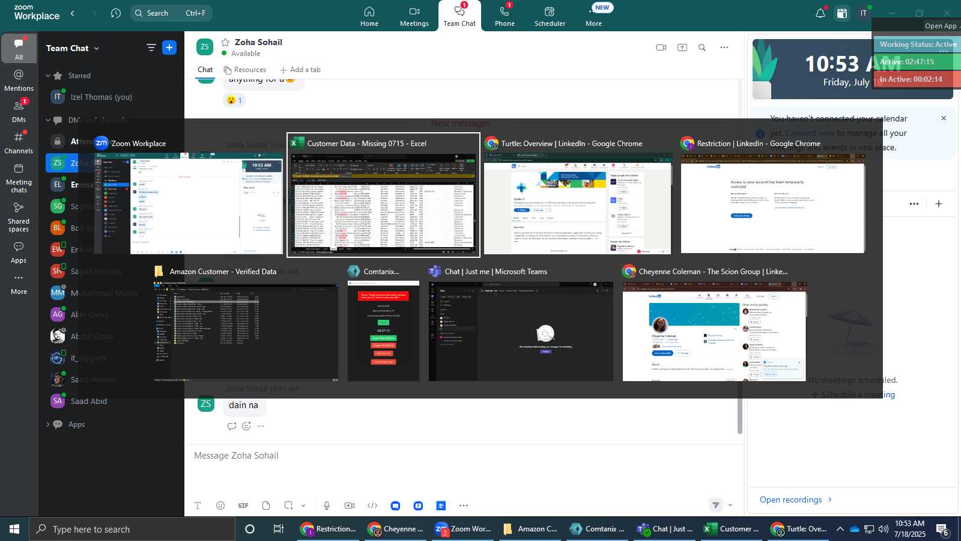Open the chat header more options
961x541 pixels.
click(x=724, y=47)
